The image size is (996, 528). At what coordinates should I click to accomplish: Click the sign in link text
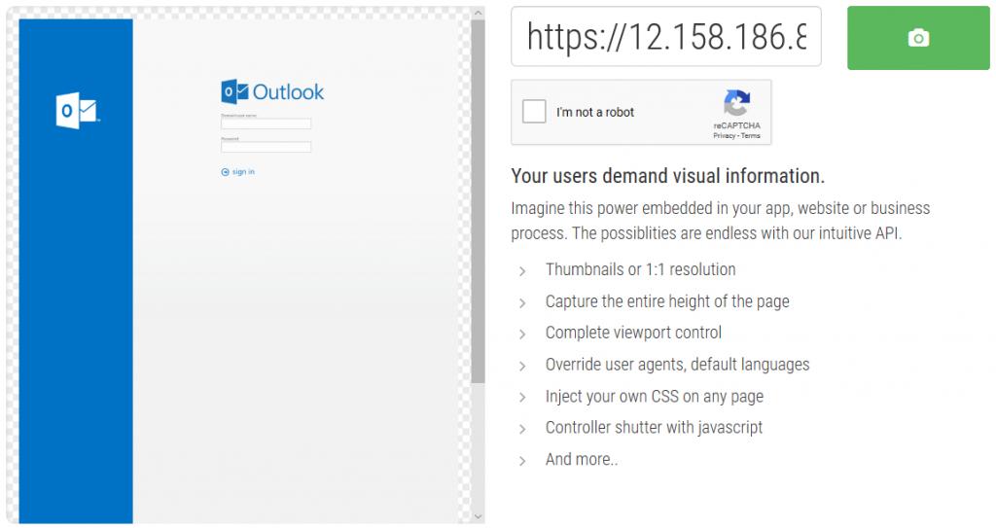click(243, 171)
